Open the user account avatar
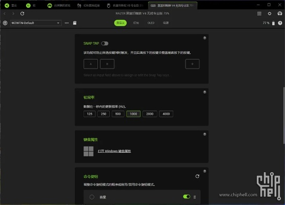 click(x=280, y=14)
